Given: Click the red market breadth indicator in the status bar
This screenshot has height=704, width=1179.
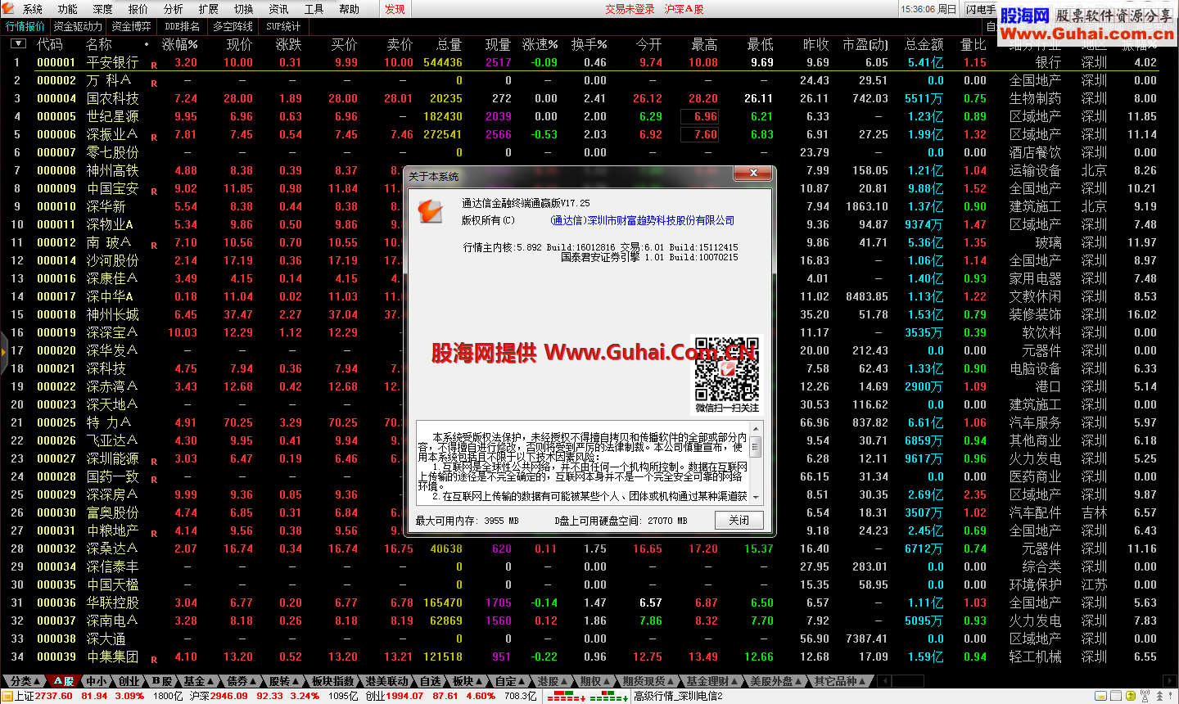Looking at the screenshot, I should pos(566,697).
